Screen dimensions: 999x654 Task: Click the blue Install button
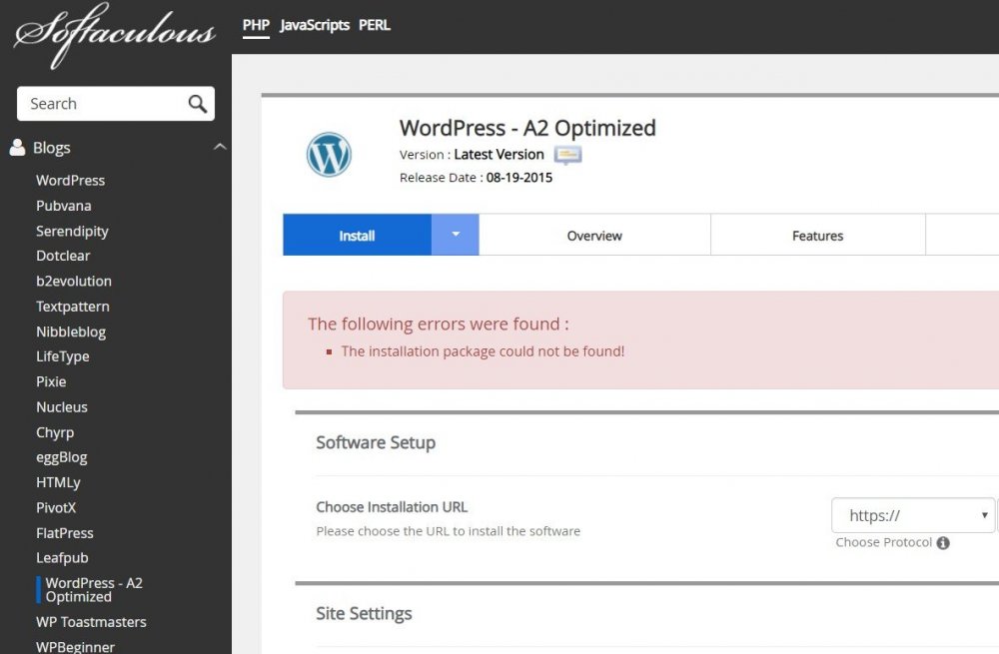[x=357, y=236]
